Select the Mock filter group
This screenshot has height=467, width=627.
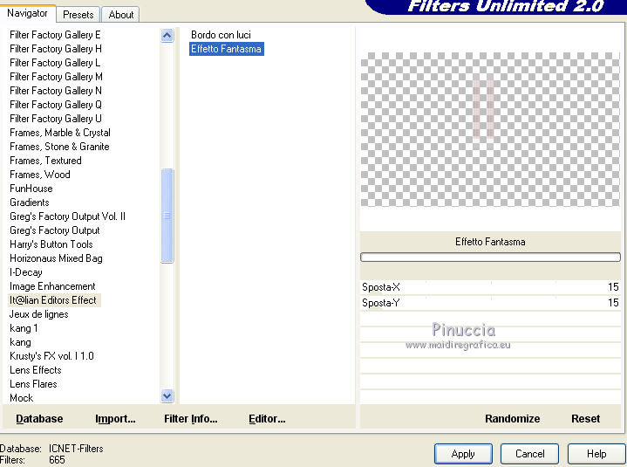click(x=22, y=398)
